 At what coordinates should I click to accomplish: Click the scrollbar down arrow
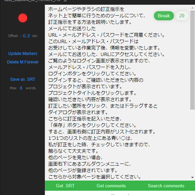(x=192, y=177)
